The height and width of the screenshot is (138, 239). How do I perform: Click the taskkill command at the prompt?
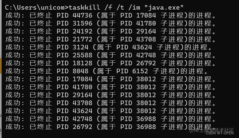click(84, 7)
